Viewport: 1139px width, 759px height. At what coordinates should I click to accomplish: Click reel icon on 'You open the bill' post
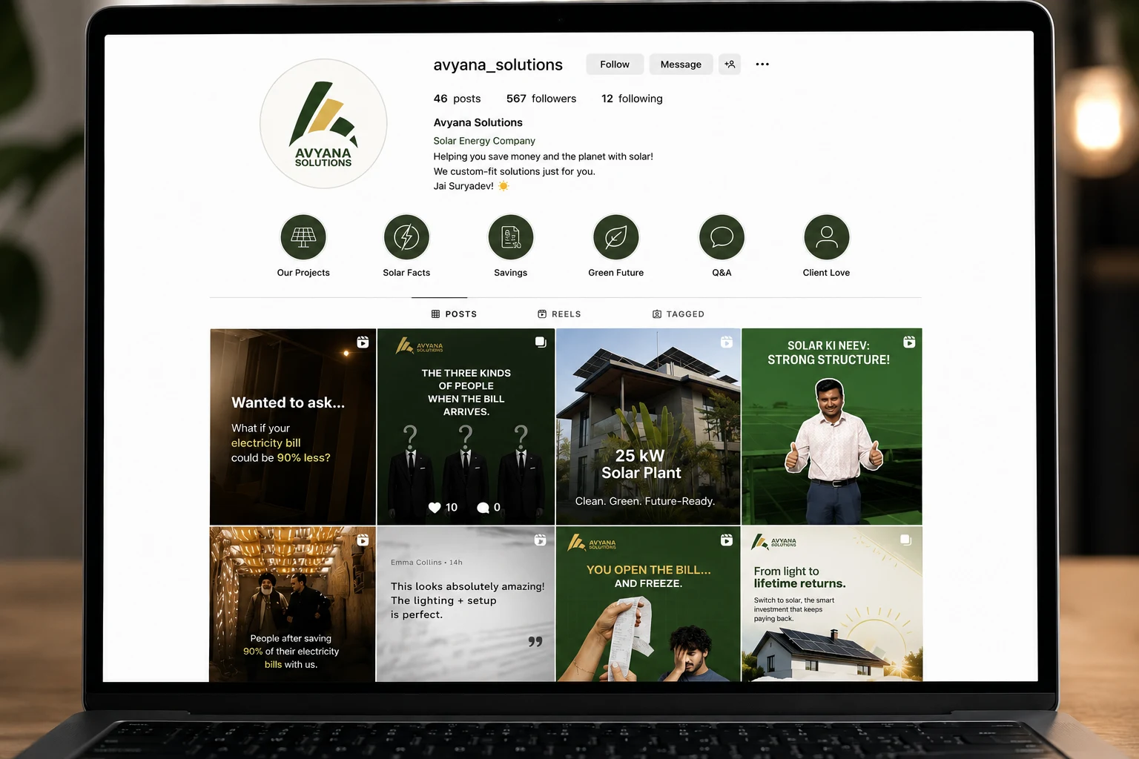click(727, 540)
